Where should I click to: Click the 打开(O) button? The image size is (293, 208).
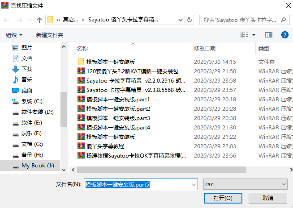pos(223,198)
